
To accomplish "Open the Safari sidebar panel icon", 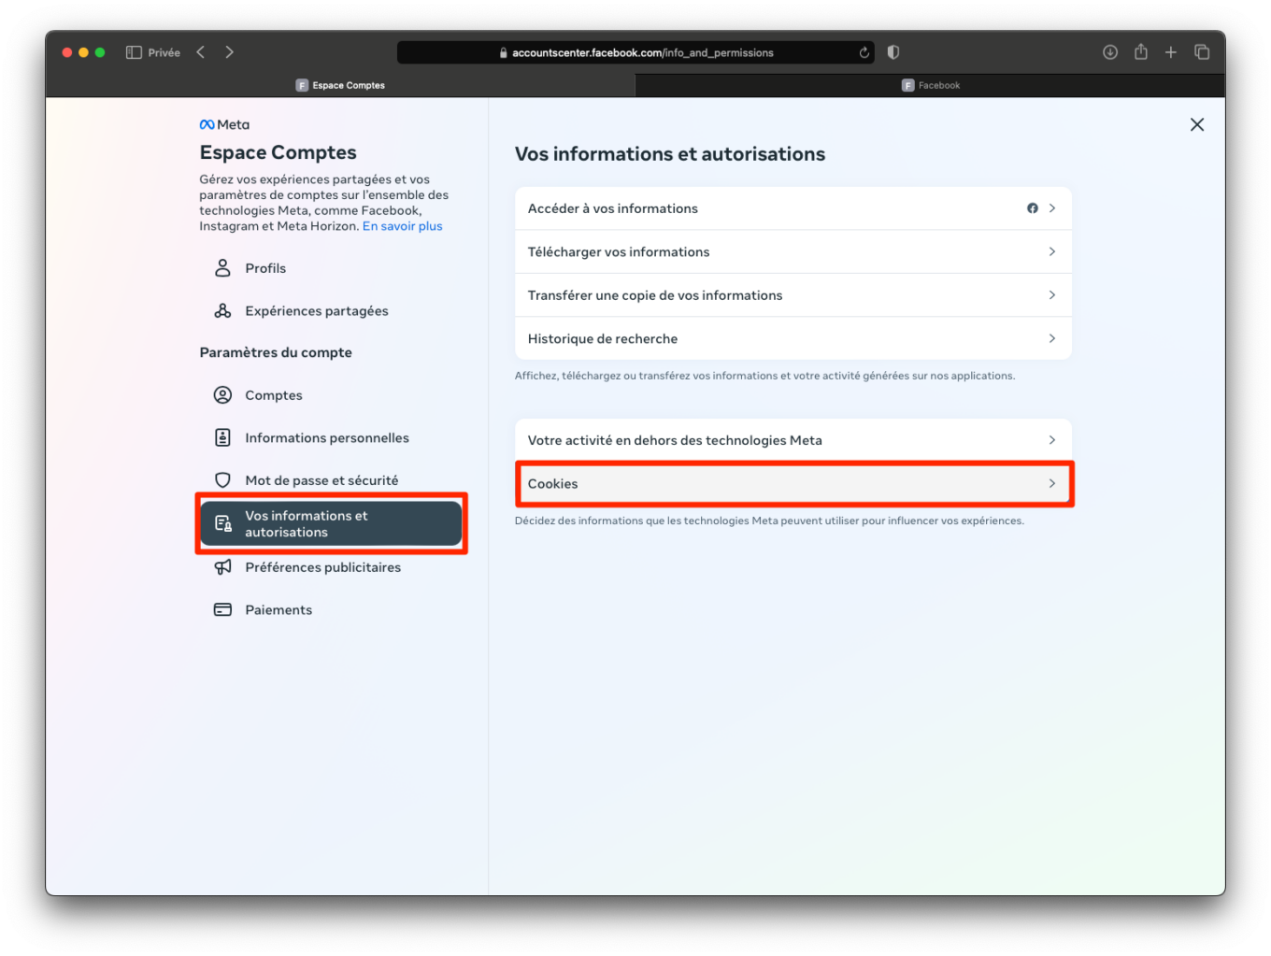I will point(134,52).
